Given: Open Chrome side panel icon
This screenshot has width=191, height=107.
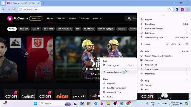Looking at the screenshot, I should 177,10.
